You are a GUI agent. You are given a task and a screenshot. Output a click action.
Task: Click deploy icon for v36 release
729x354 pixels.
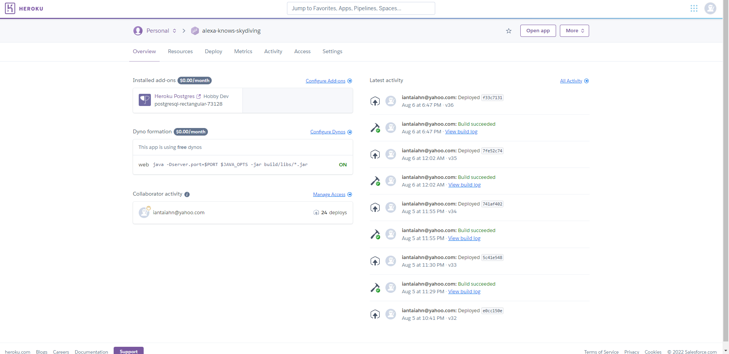pos(375,101)
